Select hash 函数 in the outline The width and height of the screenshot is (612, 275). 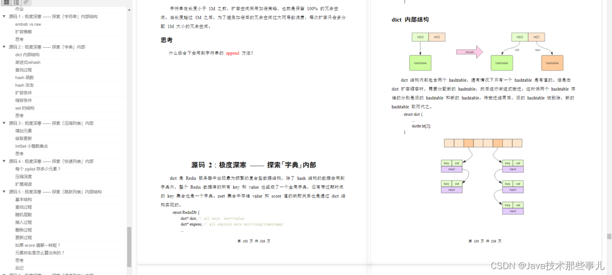(24, 78)
